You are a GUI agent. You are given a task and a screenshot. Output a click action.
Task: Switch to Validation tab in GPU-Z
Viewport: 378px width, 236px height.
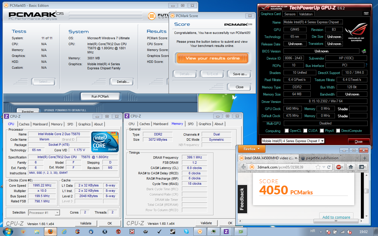coord(306,14)
